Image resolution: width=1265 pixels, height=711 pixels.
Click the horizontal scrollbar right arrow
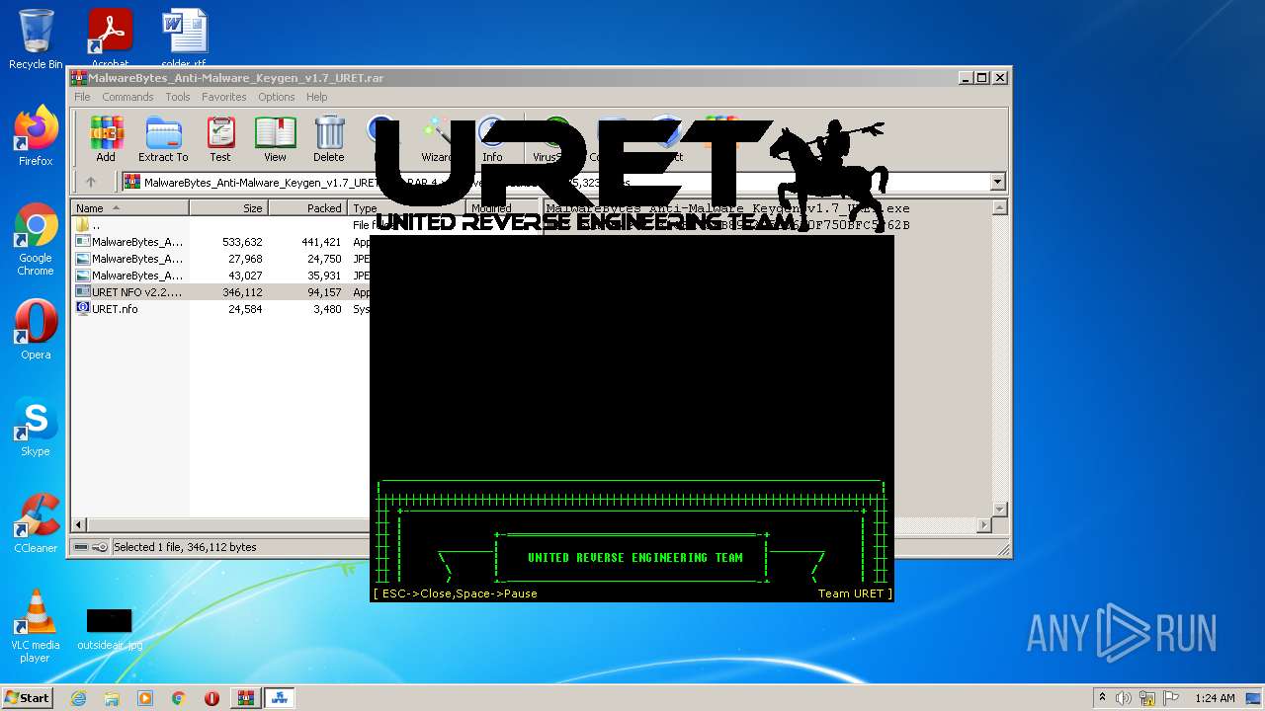pyautogui.click(x=983, y=524)
